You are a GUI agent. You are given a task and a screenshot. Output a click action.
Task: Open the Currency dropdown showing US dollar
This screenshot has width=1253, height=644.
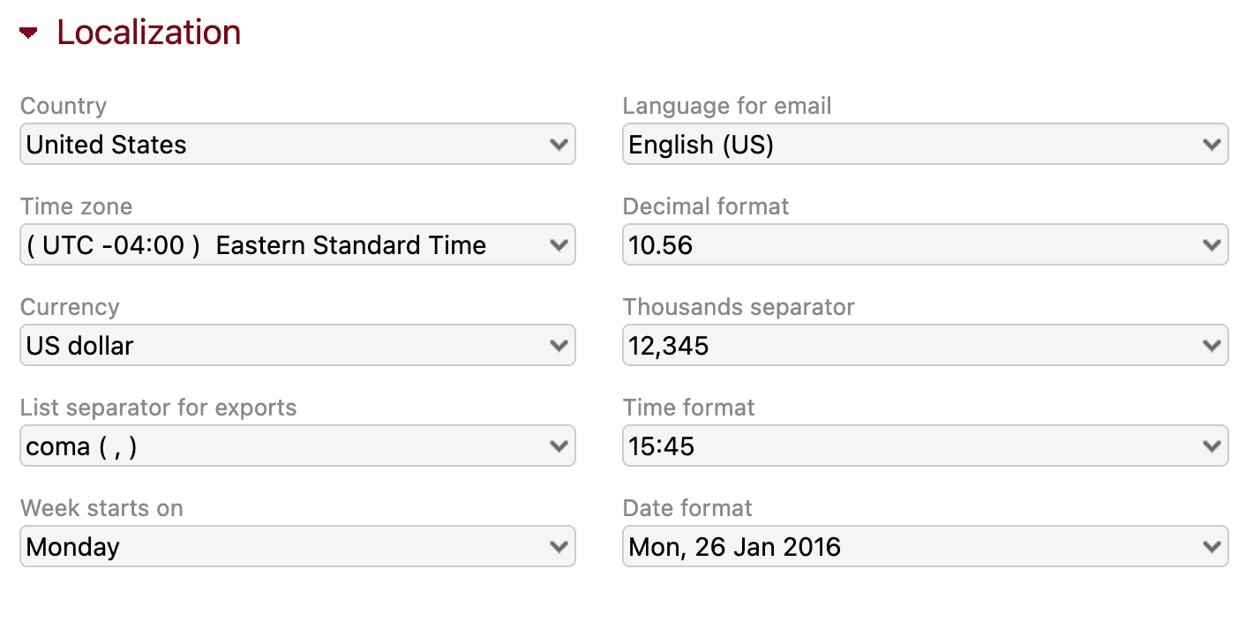click(x=297, y=345)
